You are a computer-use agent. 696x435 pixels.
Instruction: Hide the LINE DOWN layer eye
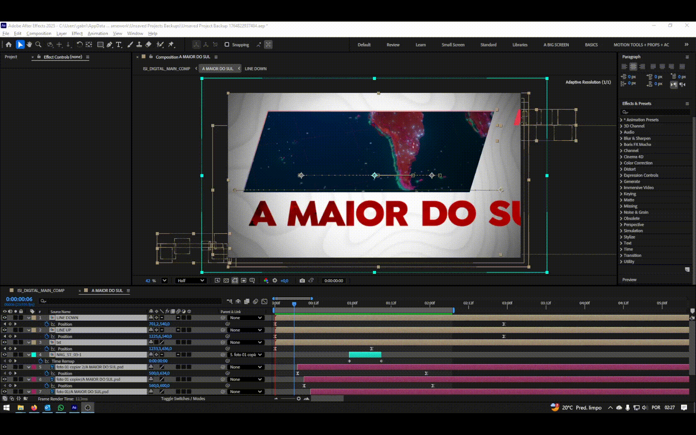pyautogui.click(x=5, y=318)
